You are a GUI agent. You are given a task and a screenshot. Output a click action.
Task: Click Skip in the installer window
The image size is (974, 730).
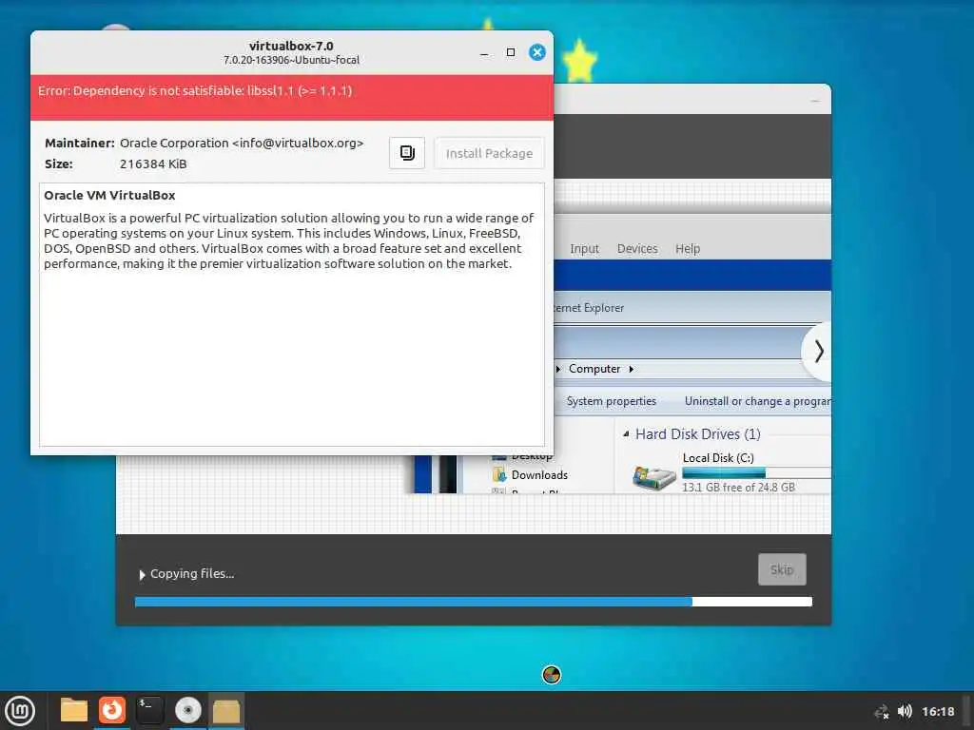[x=782, y=569]
